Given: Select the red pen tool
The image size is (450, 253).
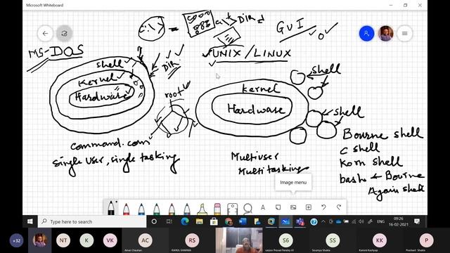Looking at the screenshot, I should coord(126,209).
